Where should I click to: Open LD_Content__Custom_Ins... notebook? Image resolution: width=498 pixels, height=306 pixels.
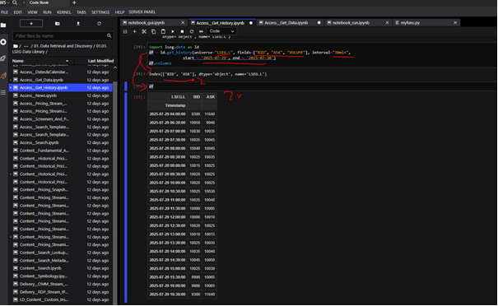[60, 299]
